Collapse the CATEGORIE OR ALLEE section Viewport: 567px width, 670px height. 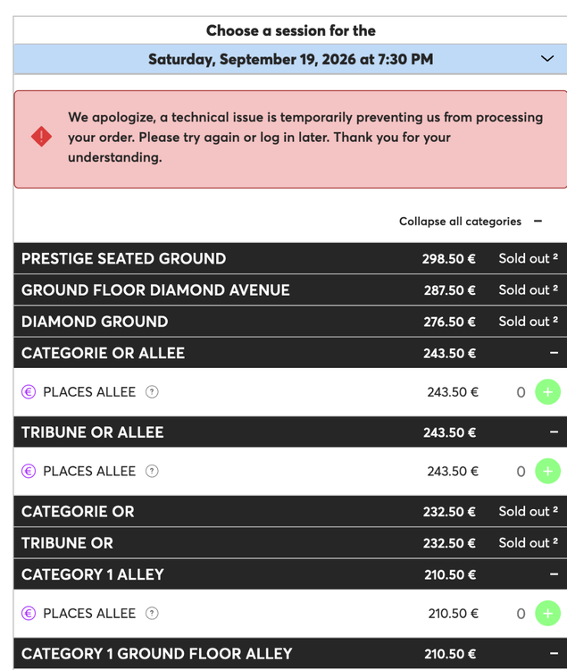point(554,353)
